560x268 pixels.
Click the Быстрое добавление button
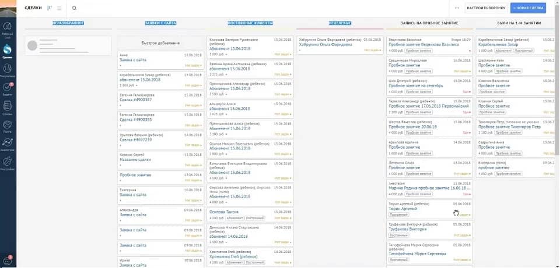click(160, 42)
